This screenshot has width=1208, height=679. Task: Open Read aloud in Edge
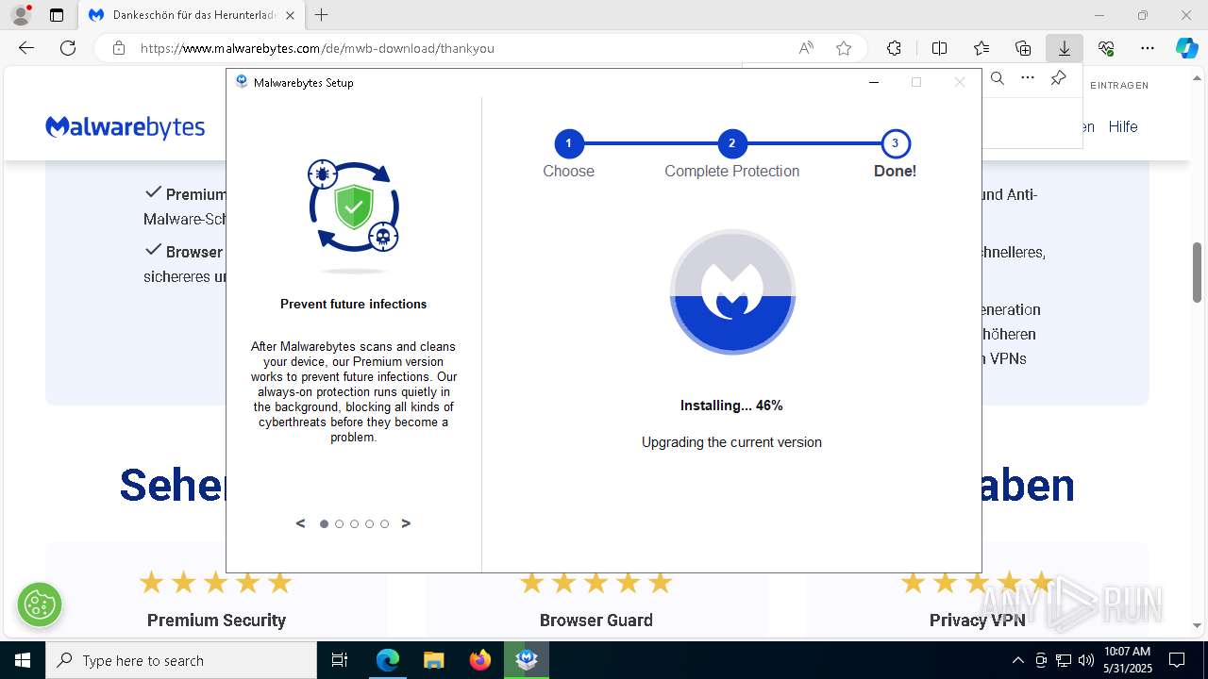pos(806,48)
